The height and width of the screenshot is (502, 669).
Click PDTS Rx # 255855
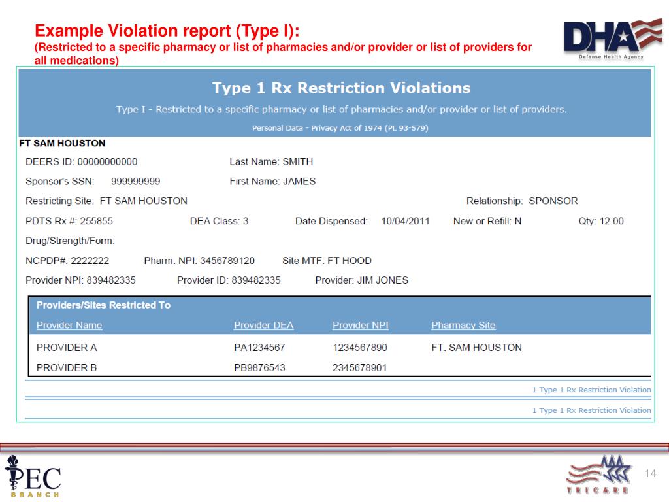coord(69,221)
